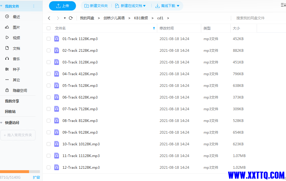The height and width of the screenshot is (181, 286).
Task: Click the 新建文件夹 button
Action: 96,6
